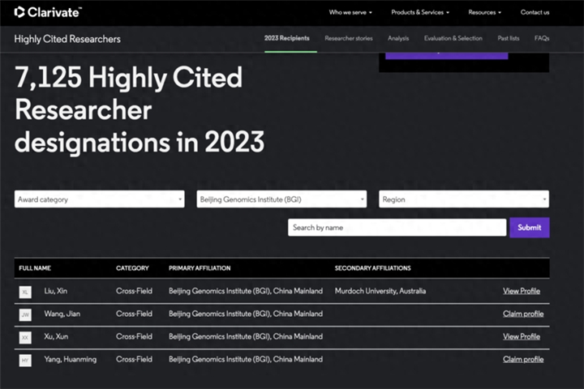
Task: Click Wang, Jian avatar initials icon
Action: click(25, 314)
